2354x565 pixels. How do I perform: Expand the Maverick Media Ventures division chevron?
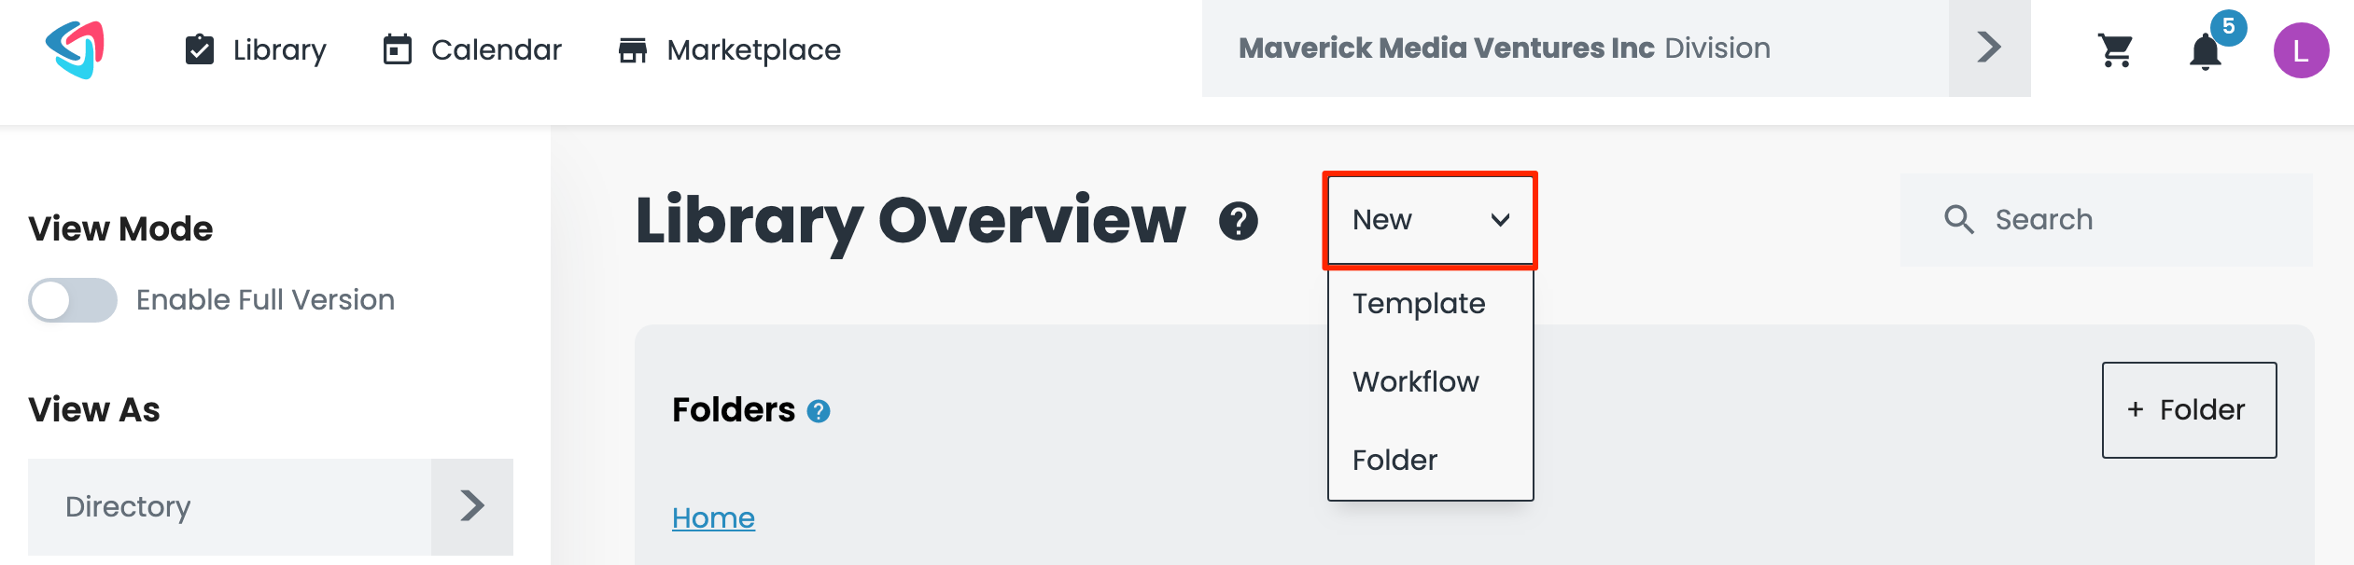tap(1989, 48)
